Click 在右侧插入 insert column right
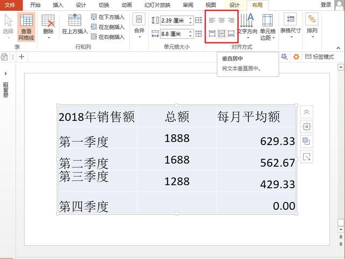The width and height of the screenshot is (345, 259). tap(108, 37)
